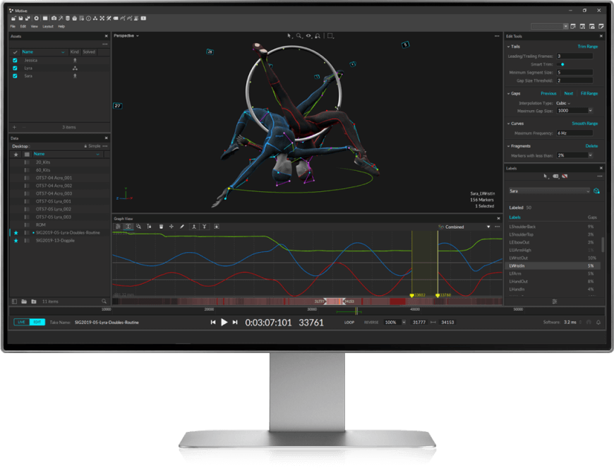Uncheck the Jessica asset checkbox
614x468 pixels.
tap(16, 59)
